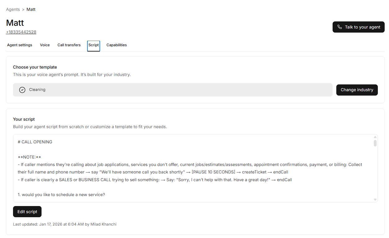The image size is (389, 238).
Task: Open the Capabilities tab
Action: click(117, 45)
